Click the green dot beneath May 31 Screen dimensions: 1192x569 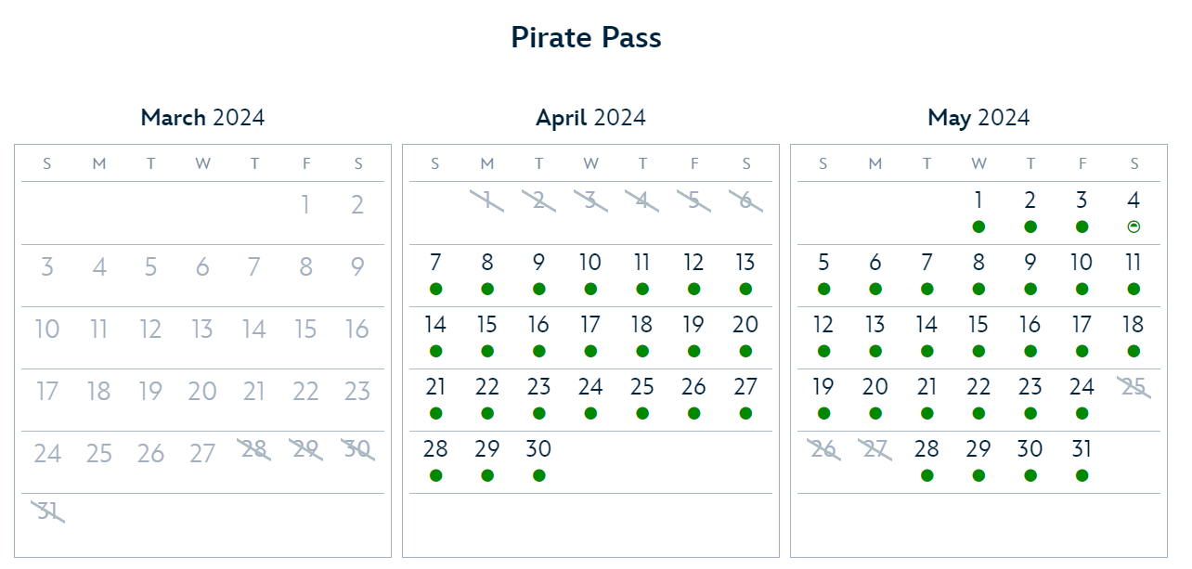(1082, 475)
